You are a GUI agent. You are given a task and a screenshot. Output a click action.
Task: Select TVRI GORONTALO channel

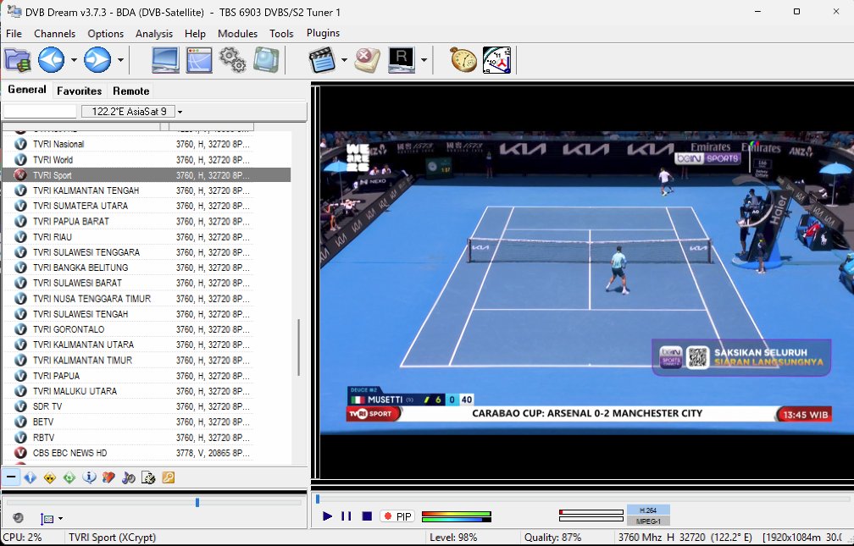[x=147, y=329]
